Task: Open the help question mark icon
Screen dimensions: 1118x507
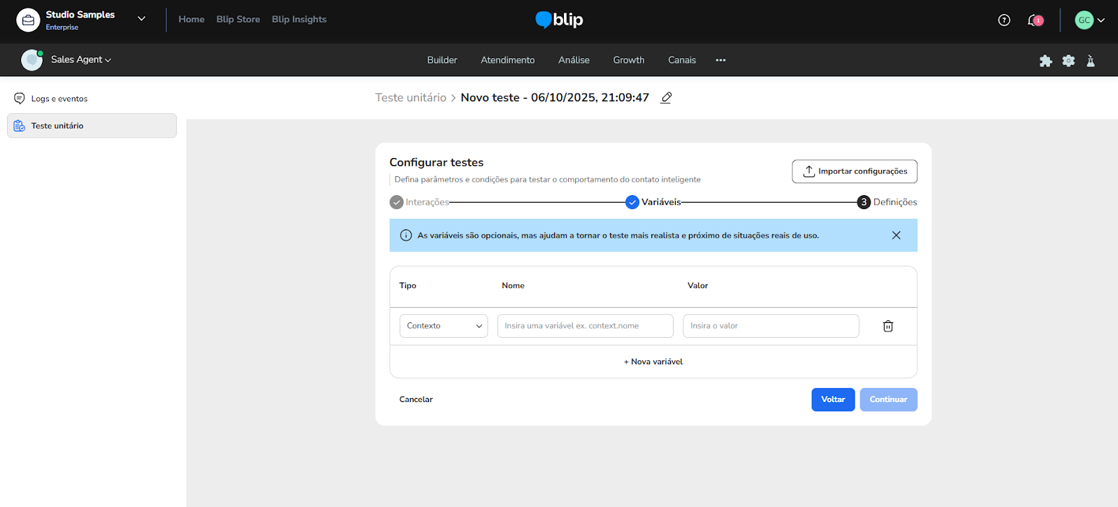Action: pos(1003,20)
